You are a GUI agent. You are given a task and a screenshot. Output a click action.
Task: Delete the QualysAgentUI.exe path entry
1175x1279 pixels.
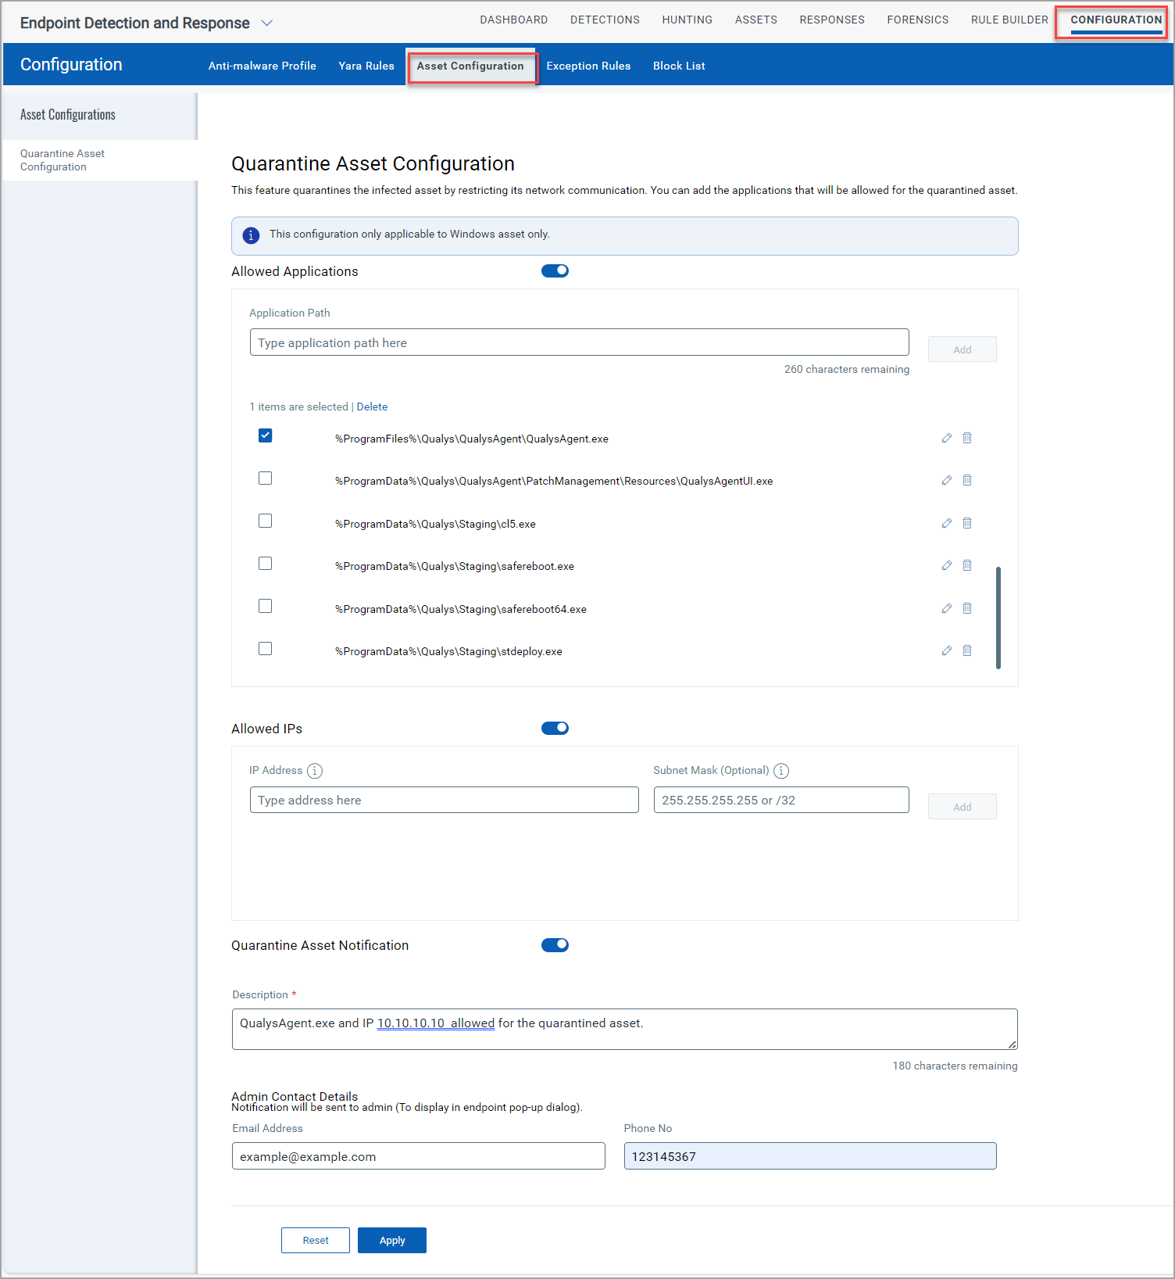pos(967,480)
